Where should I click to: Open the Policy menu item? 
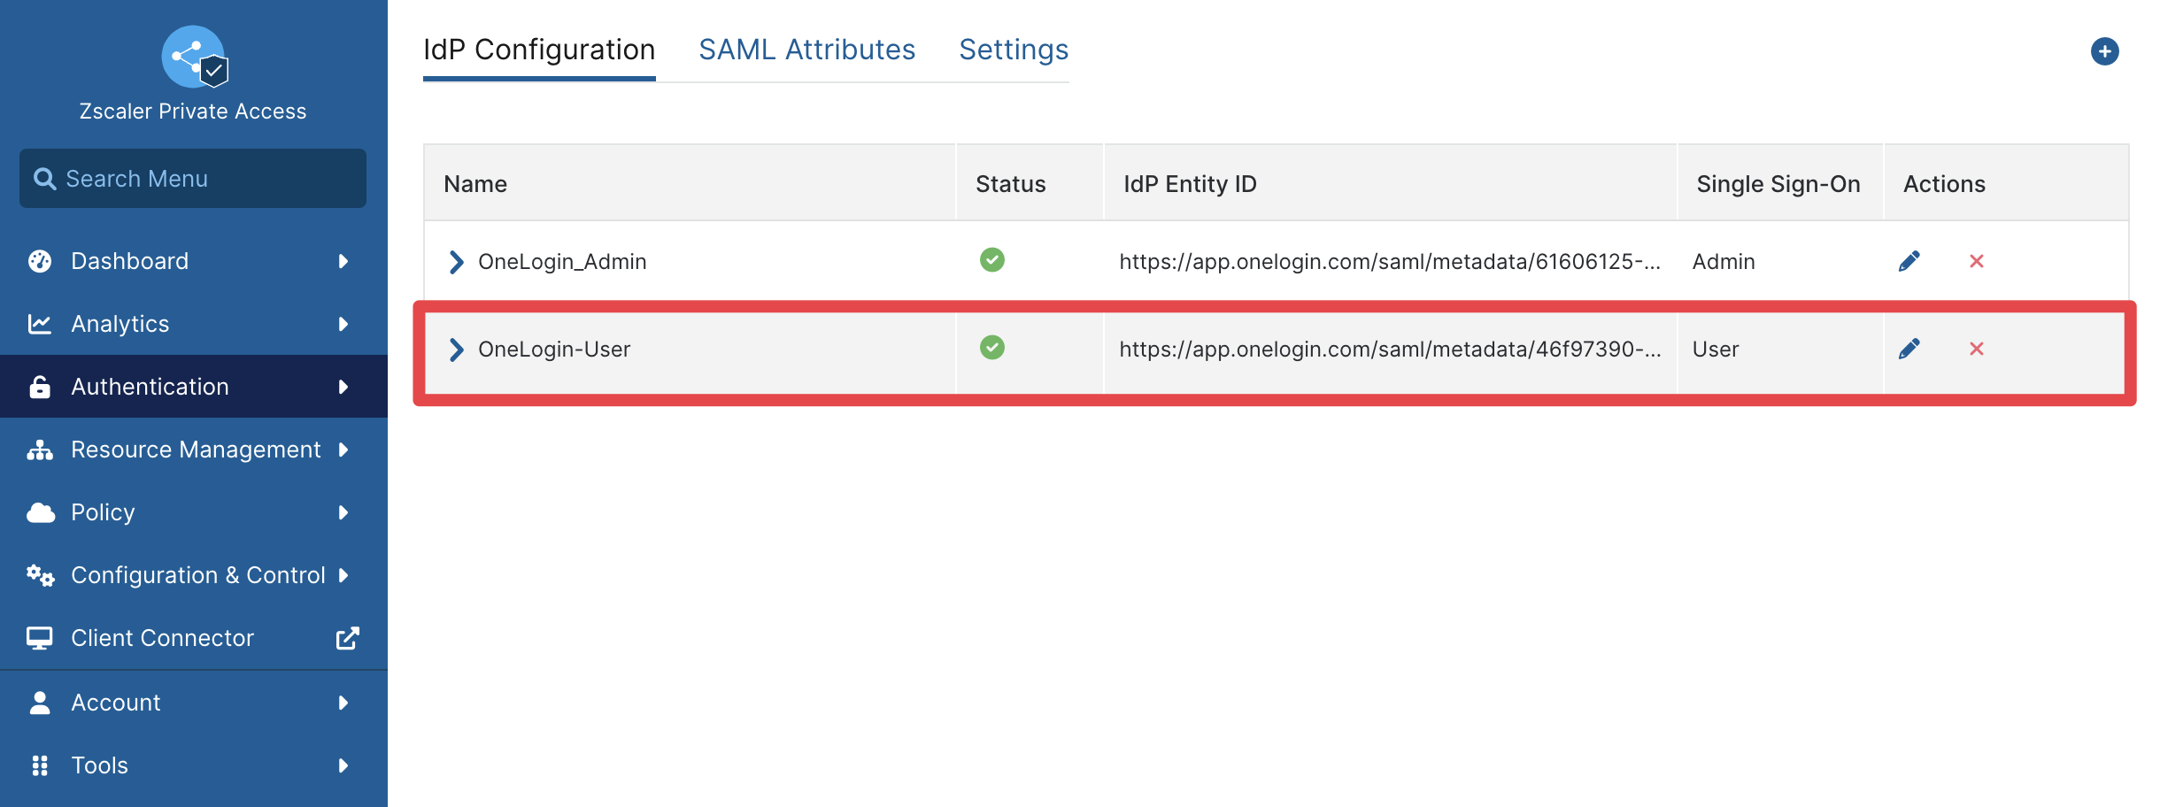click(194, 512)
